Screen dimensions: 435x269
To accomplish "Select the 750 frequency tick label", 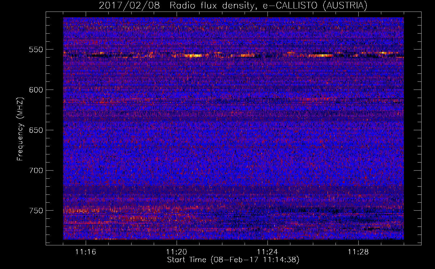I will (x=36, y=211).
